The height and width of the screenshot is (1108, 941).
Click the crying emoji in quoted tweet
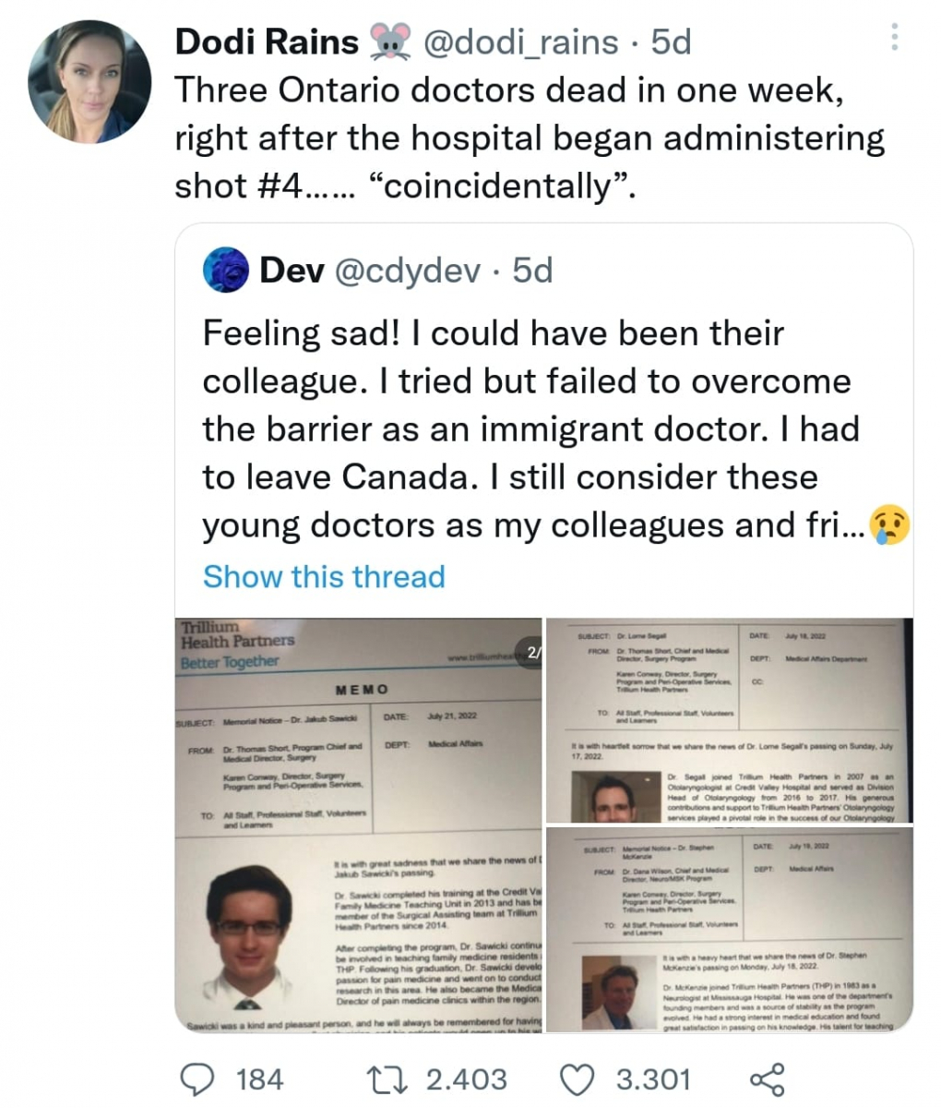pyautogui.click(x=890, y=525)
